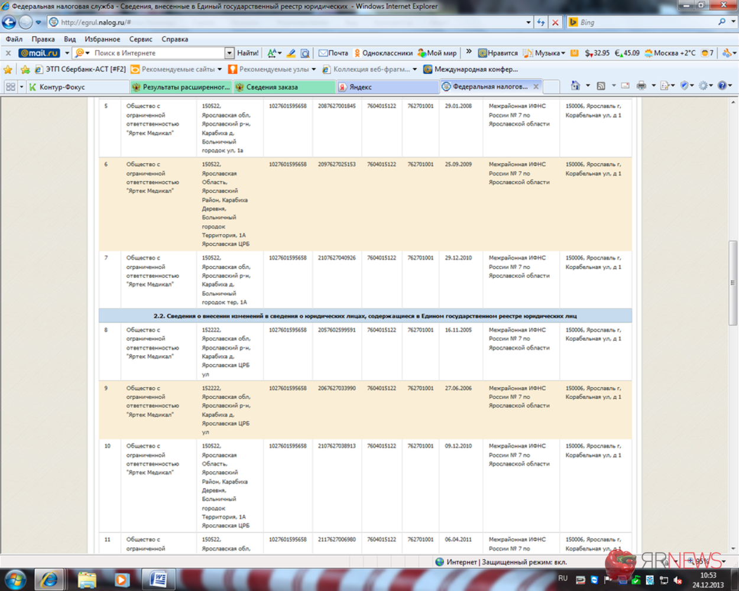
Task: Open the Файл menu
Action: click(x=14, y=39)
